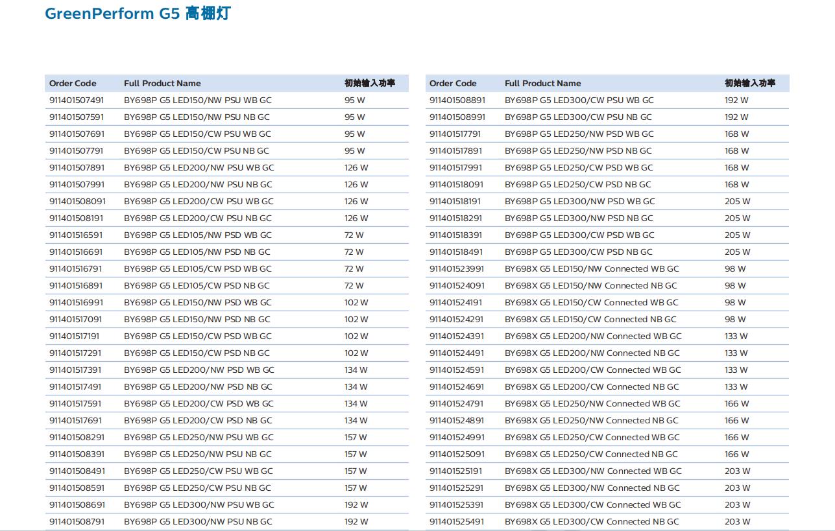
Task: Select order code 911401523991
Action: (457, 269)
